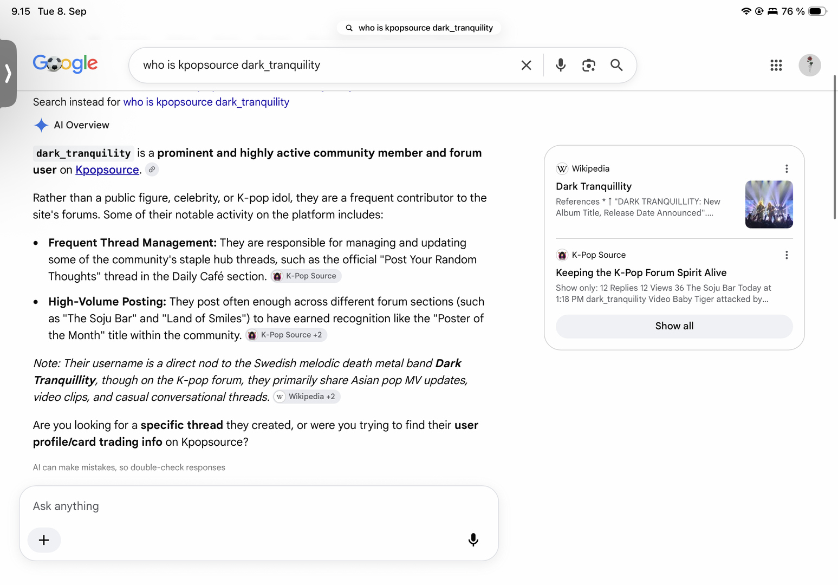Open Keeping the K-Pop Forum Spirit Alive

(641, 272)
